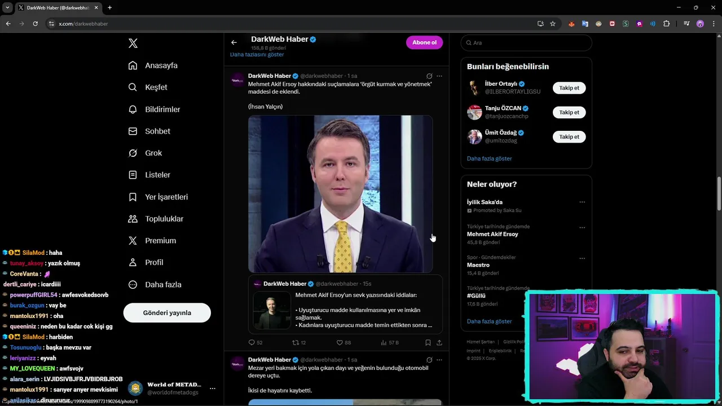Open #Güllü trending topic

[476, 296]
